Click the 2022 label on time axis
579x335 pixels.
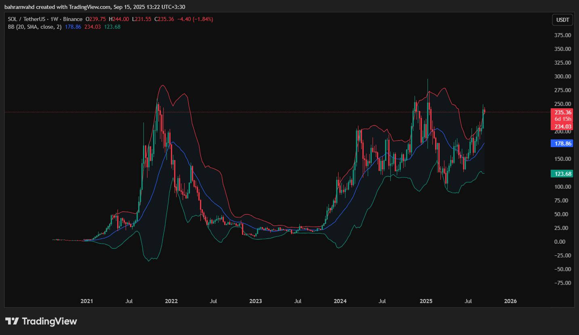[171, 301]
